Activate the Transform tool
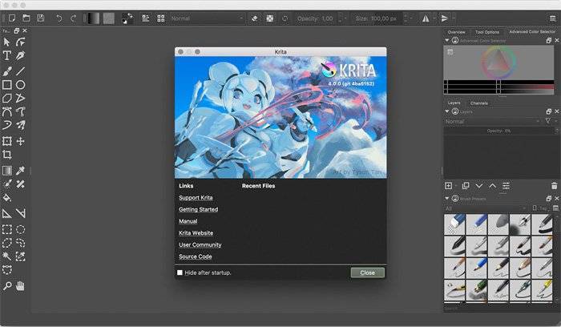561x327 pixels. tap(6, 141)
